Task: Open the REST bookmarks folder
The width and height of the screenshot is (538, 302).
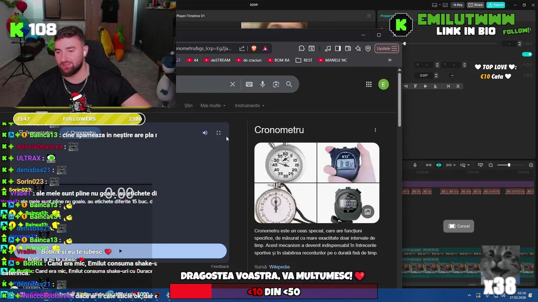Action: point(304,60)
